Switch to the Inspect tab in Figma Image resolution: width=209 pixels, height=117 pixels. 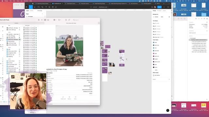coord(164,11)
